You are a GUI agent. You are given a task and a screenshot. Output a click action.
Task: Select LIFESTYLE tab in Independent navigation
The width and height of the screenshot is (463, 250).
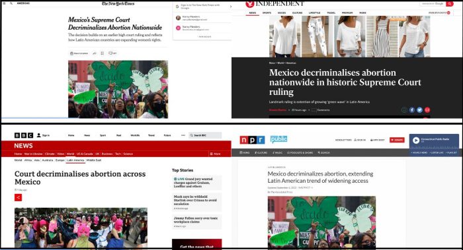[x=314, y=13]
